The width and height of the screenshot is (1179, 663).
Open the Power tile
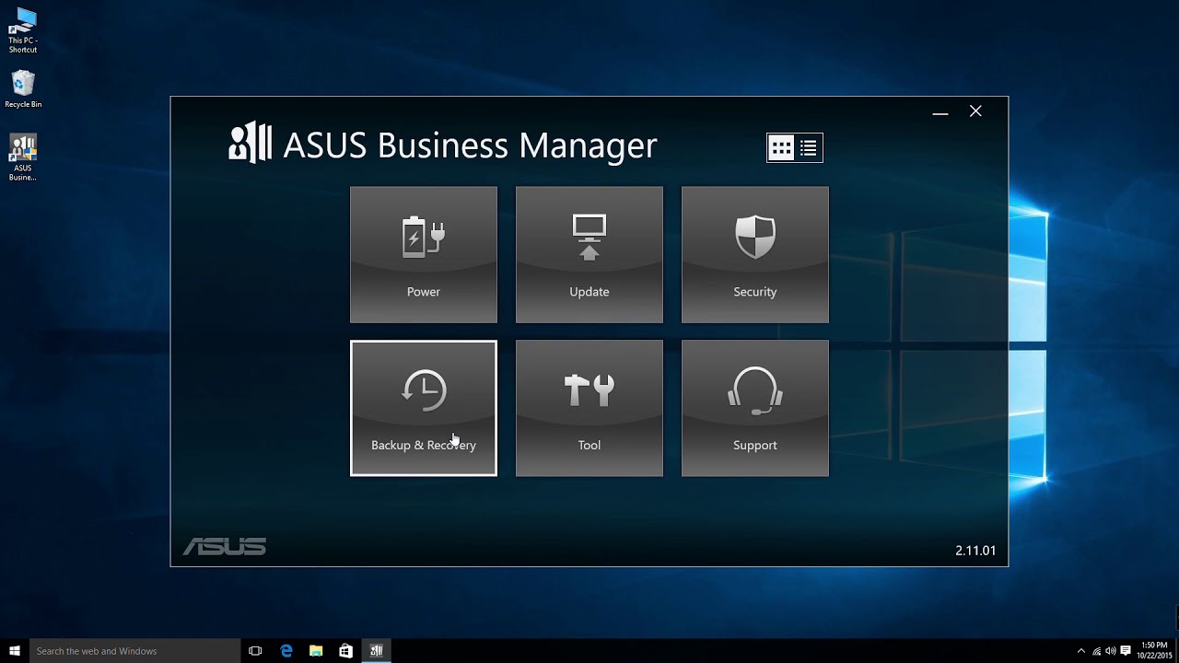(423, 255)
